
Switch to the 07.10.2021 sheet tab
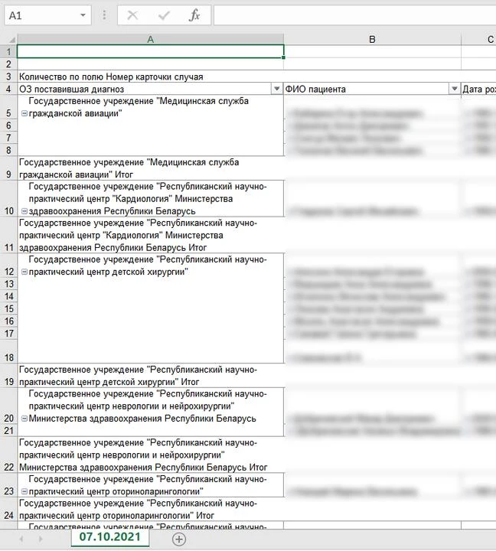coord(110,537)
